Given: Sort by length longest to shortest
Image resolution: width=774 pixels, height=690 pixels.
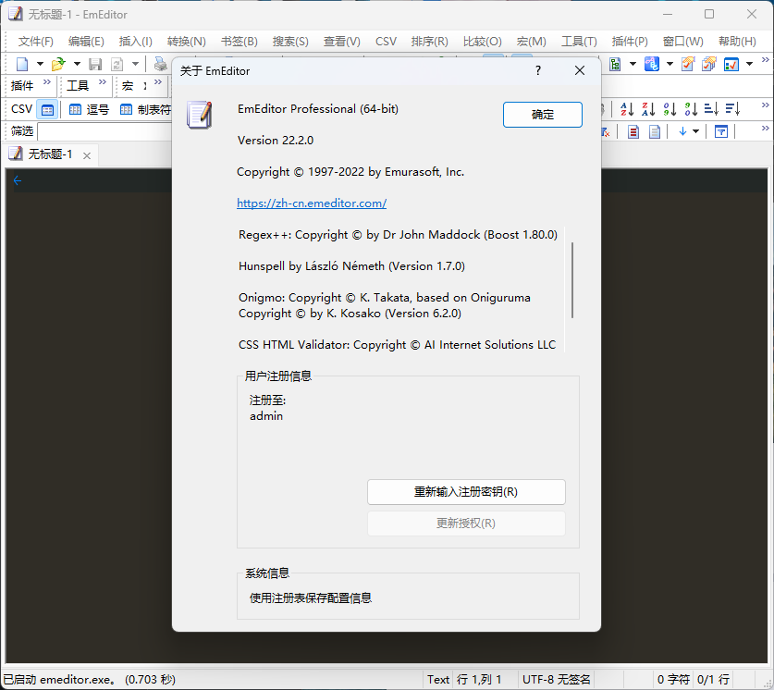Looking at the screenshot, I should [733, 109].
